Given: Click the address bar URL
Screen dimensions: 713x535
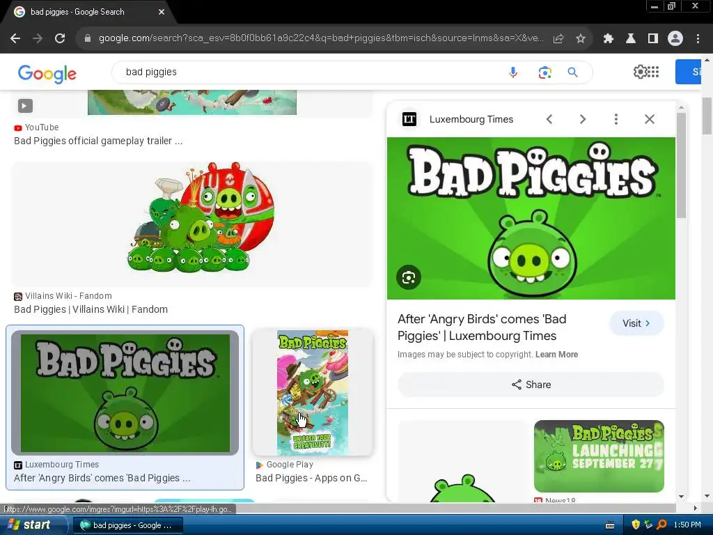Looking at the screenshot, I should point(321,38).
